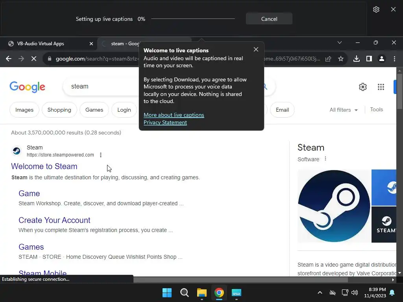Screen dimensions: 403x302
Task: Cancel the live captions setup
Action: [x=269, y=19]
